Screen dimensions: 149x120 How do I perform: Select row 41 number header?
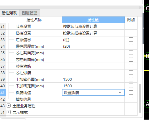[3, 93]
